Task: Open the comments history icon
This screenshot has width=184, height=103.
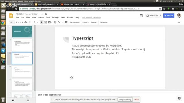Action: click(x=141, y=15)
